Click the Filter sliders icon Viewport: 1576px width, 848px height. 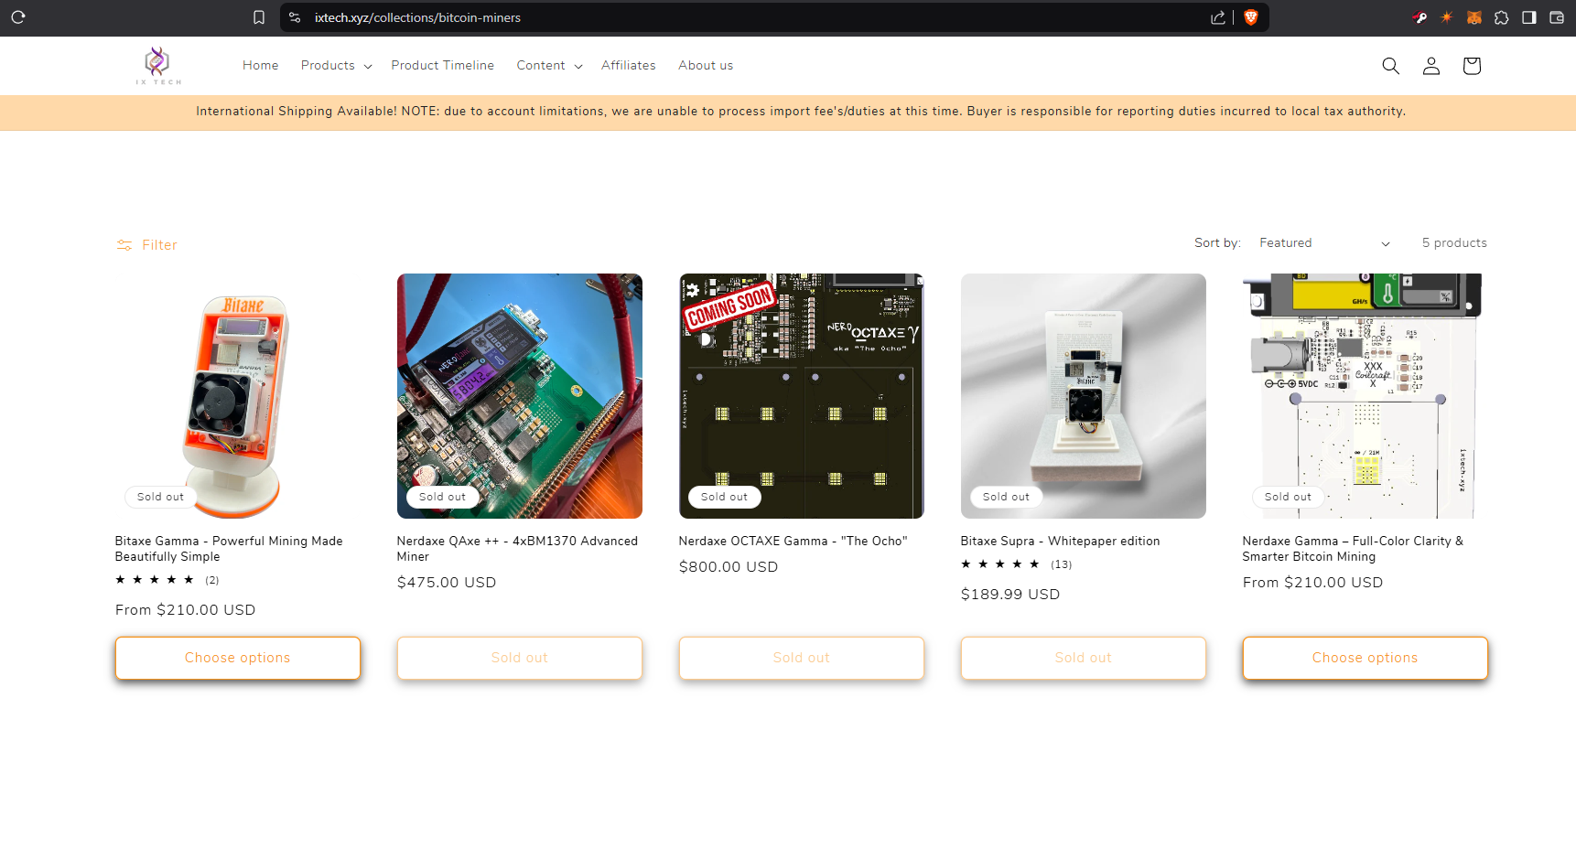(124, 245)
